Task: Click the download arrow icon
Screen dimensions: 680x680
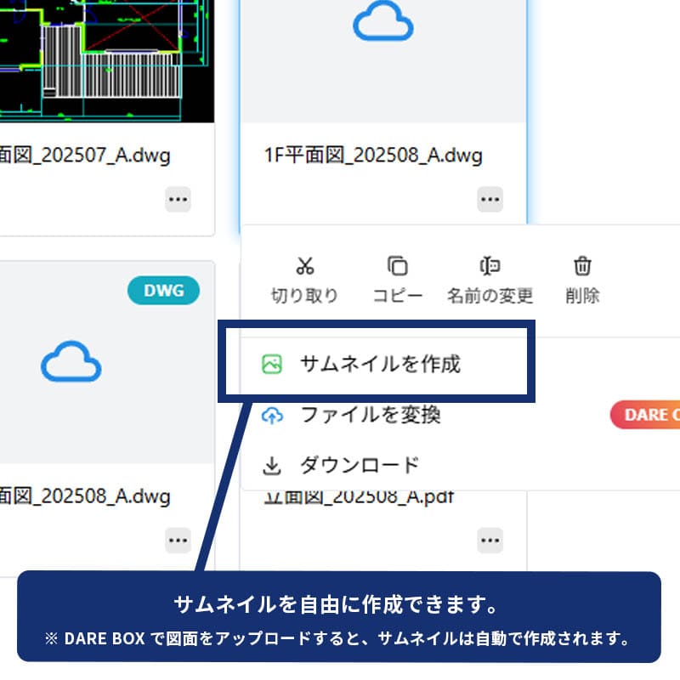Action: 272,466
